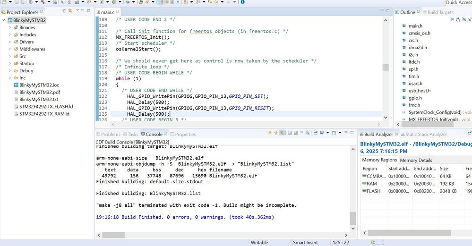Open dropdown arrow next to Run icon
The width and height of the screenshot is (472, 246).
pos(120,2)
